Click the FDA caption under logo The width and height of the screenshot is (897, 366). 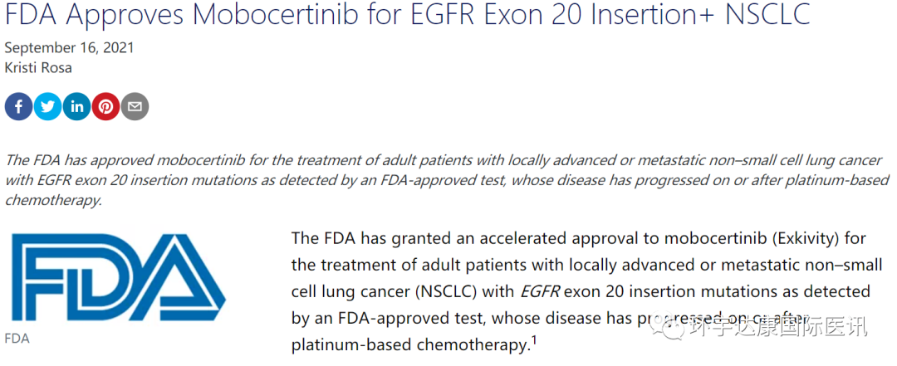click(x=17, y=339)
